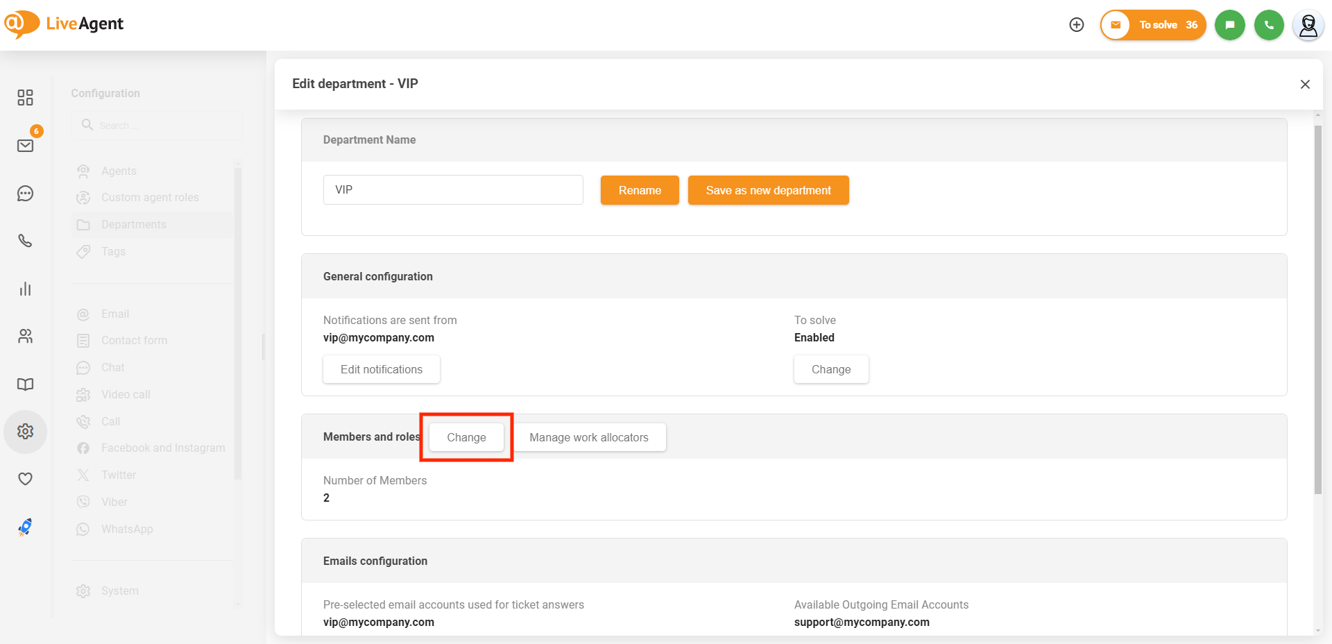Open Reports bar chart icon
This screenshot has width=1332, height=644.
pyautogui.click(x=26, y=289)
